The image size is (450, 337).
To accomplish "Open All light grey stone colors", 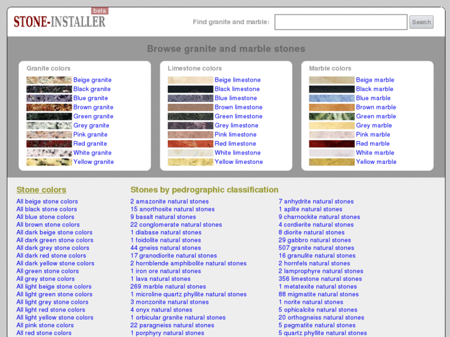I will tap(53, 302).
